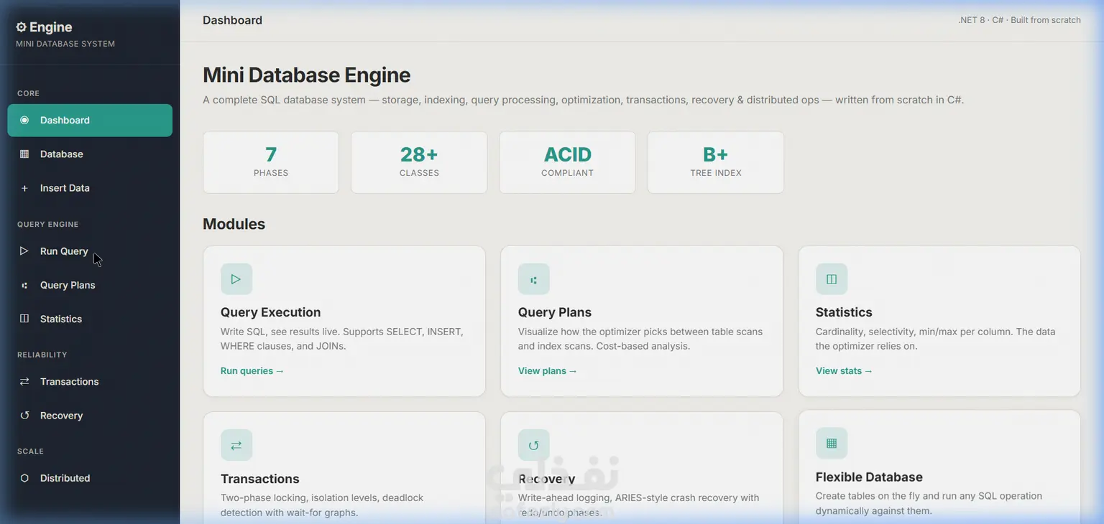This screenshot has height=524, width=1104.
Task: Click the icon on the Query Plans card
Action: pyautogui.click(x=533, y=279)
